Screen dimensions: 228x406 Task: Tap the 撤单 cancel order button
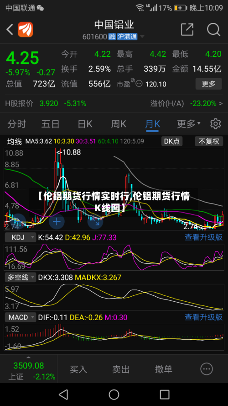tap(163, 369)
